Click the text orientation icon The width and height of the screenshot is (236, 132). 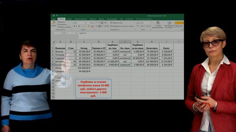pyautogui.click(x=105, y=23)
